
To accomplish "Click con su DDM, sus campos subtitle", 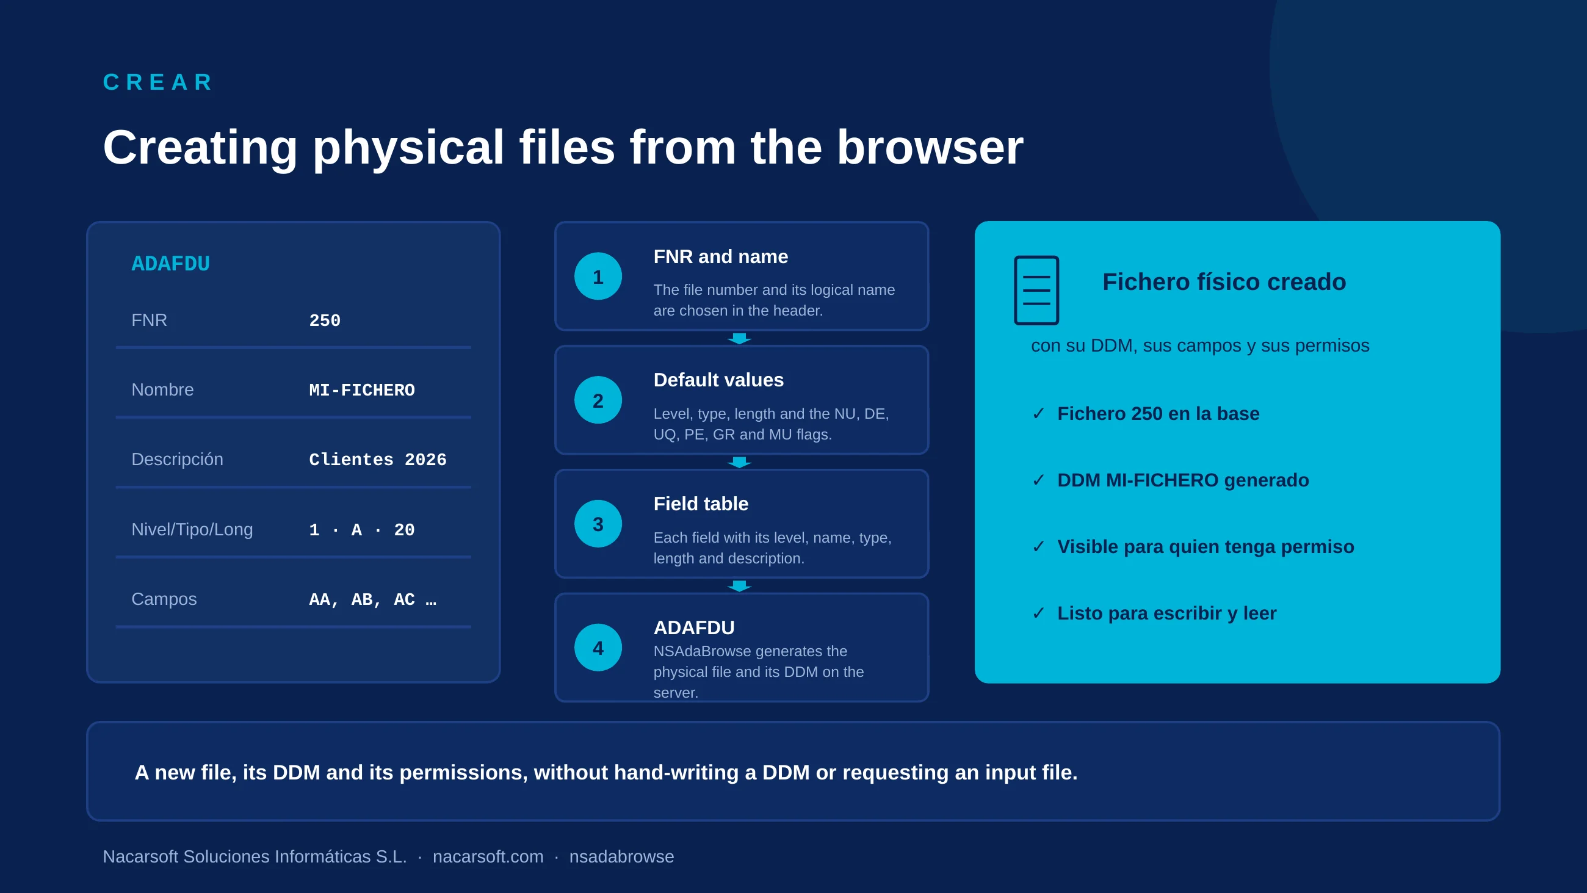I will (1200, 345).
